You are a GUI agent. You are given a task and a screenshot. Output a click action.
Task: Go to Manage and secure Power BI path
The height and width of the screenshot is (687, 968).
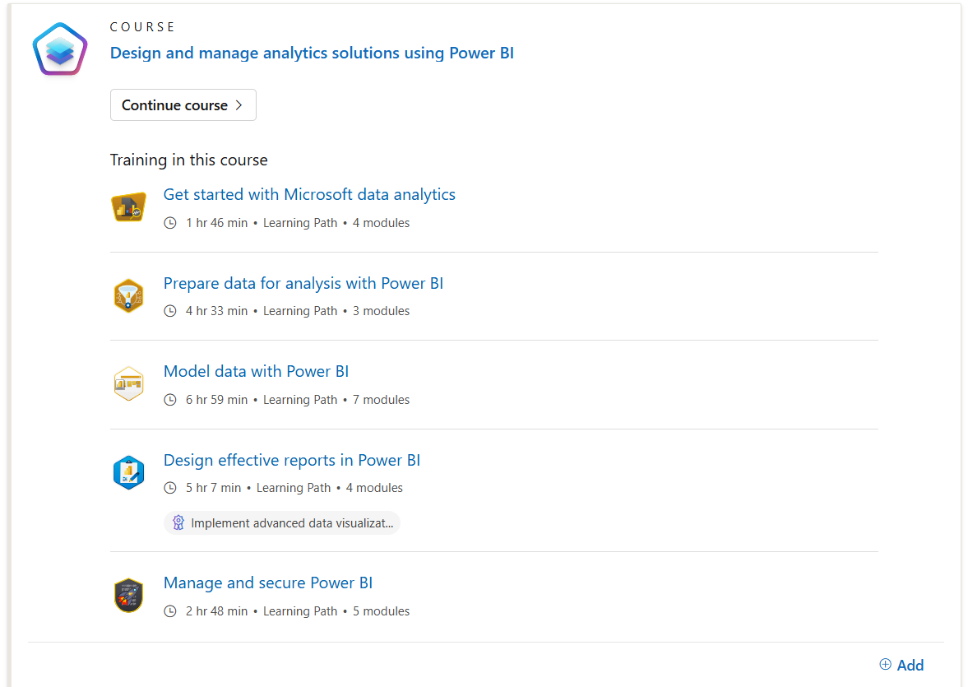pyautogui.click(x=267, y=583)
